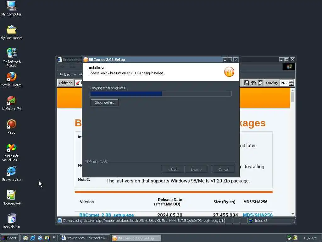Image resolution: width=322 pixels, height=242 pixels.
Task: Minimize the BitComet Setup window
Action: 225,60
